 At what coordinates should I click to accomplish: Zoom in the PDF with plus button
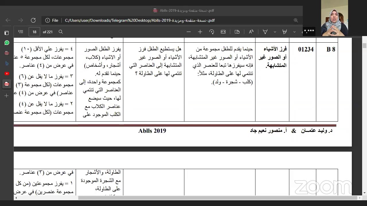pos(200,32)
